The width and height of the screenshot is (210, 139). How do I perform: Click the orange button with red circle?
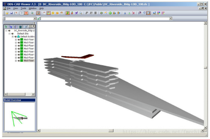pos(26,13)
